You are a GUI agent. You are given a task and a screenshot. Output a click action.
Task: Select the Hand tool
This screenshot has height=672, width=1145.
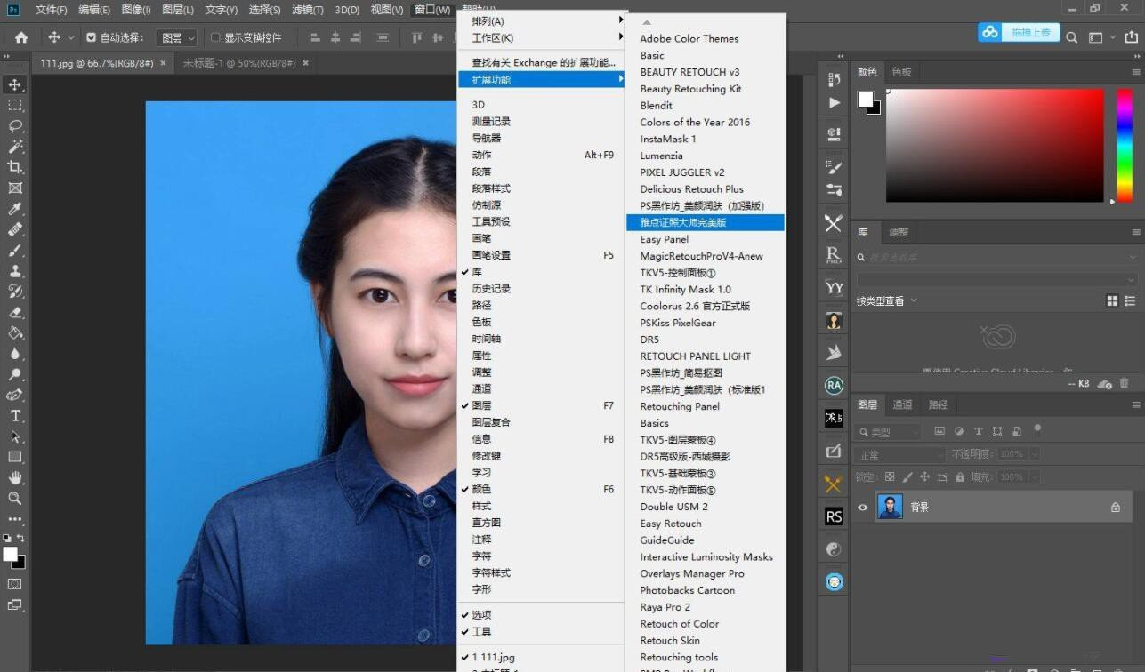(x=15, y=477)
